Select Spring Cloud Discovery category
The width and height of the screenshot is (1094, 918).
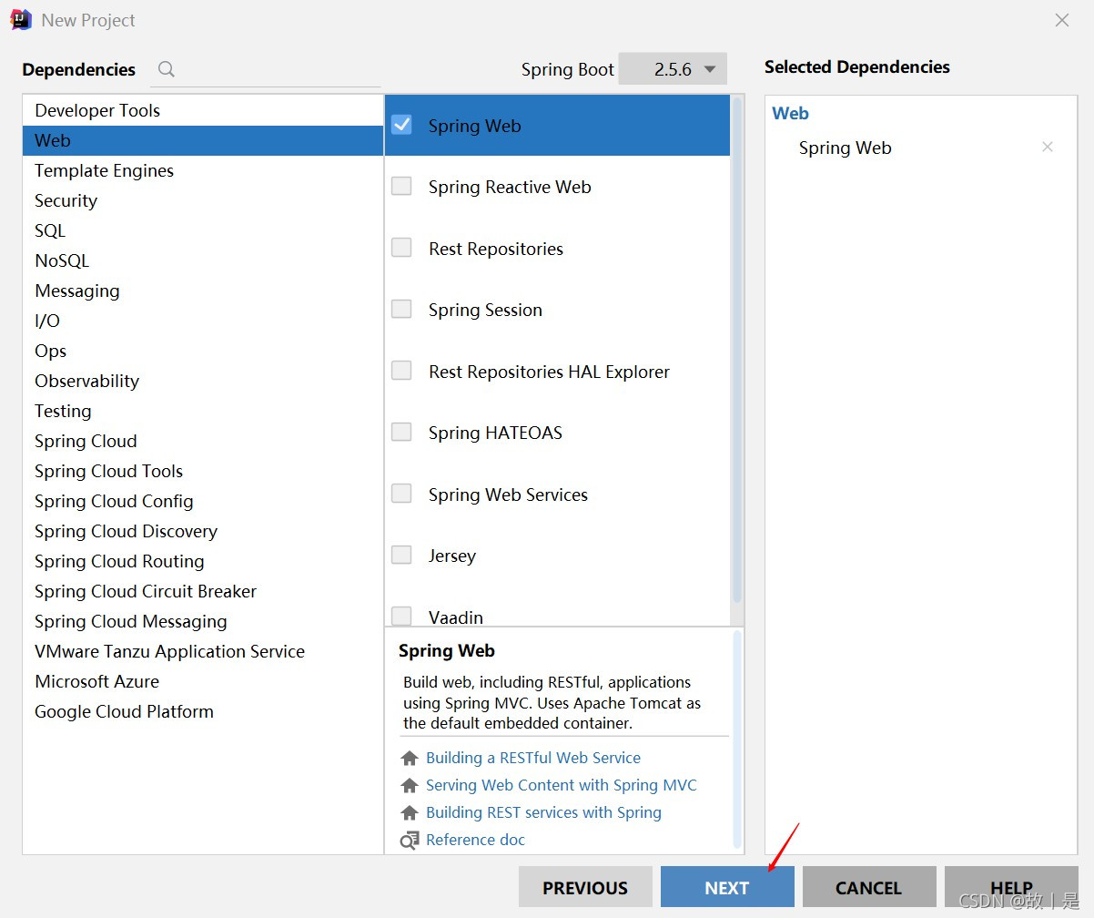pos(202,531)
